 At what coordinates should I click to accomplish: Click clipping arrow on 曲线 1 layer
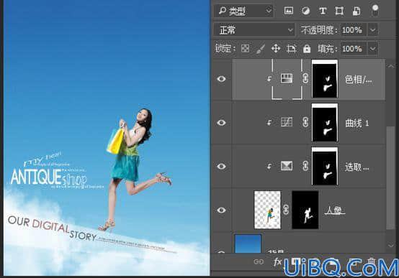(x=269, y=123)
